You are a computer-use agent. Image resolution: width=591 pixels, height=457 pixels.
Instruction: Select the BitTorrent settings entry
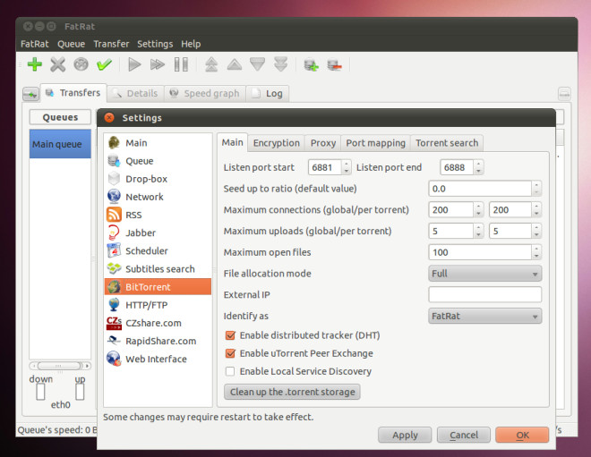pos(158,287)
